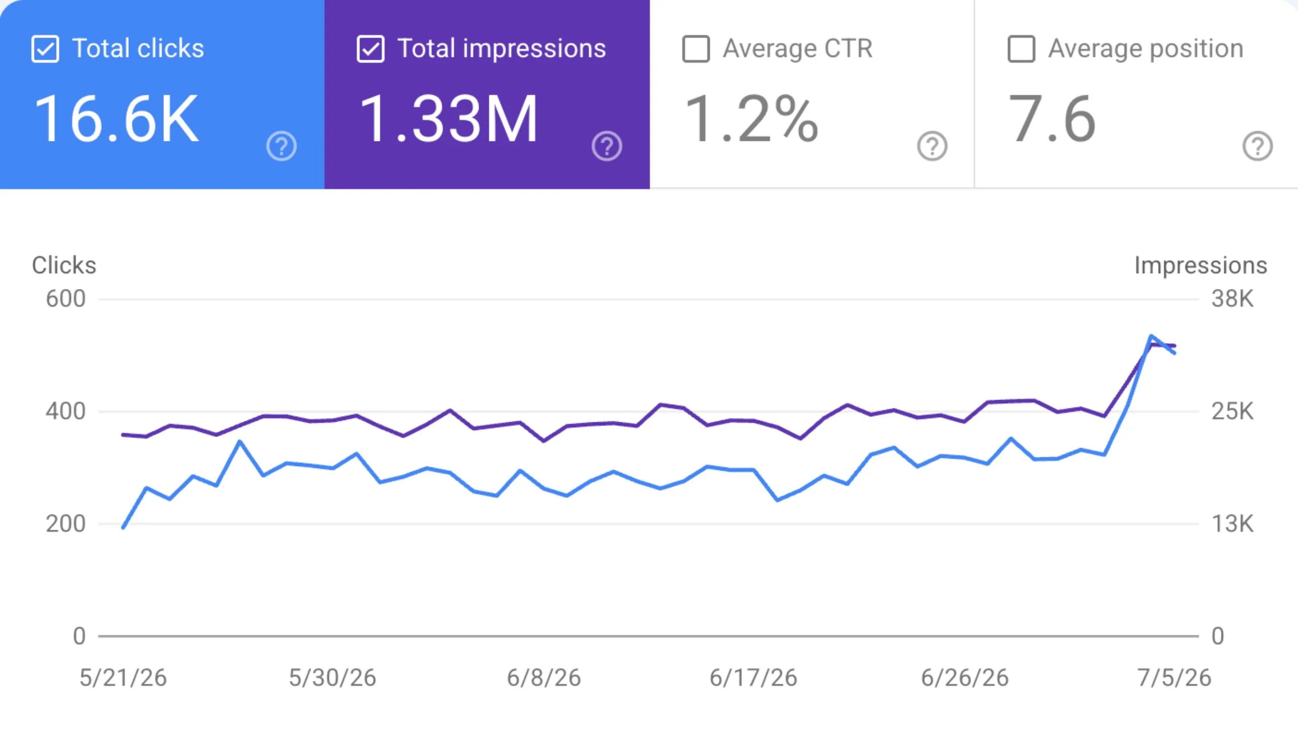Select the 16.6K total clicks value

(x=116, y=119)
